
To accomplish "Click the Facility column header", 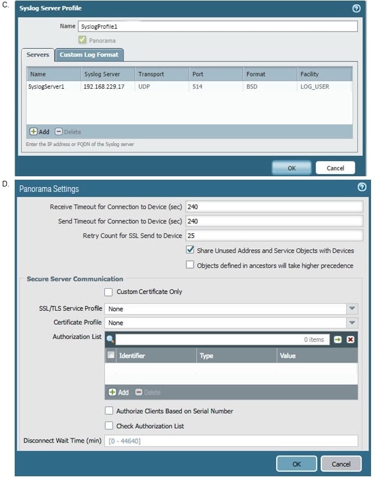I will [324, 74].
